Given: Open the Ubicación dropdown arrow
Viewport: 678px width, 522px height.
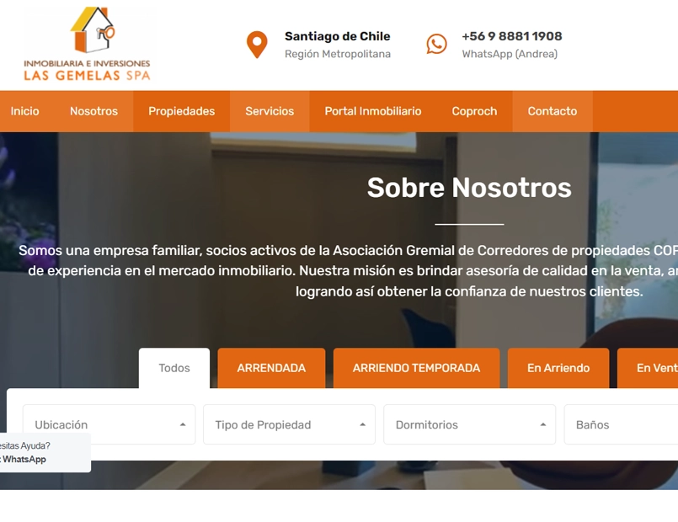Looking at the screenshot, I should tap(183, 425).
